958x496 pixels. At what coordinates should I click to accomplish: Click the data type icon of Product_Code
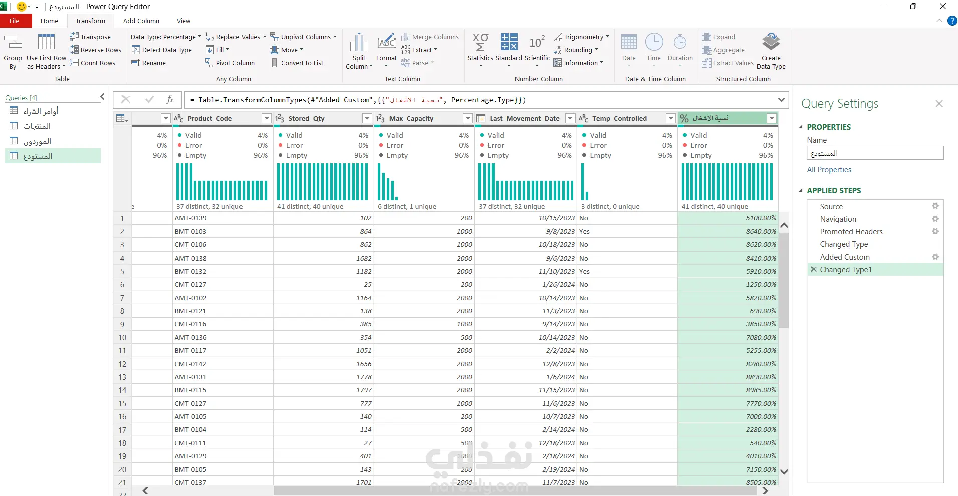click(178, 118)
